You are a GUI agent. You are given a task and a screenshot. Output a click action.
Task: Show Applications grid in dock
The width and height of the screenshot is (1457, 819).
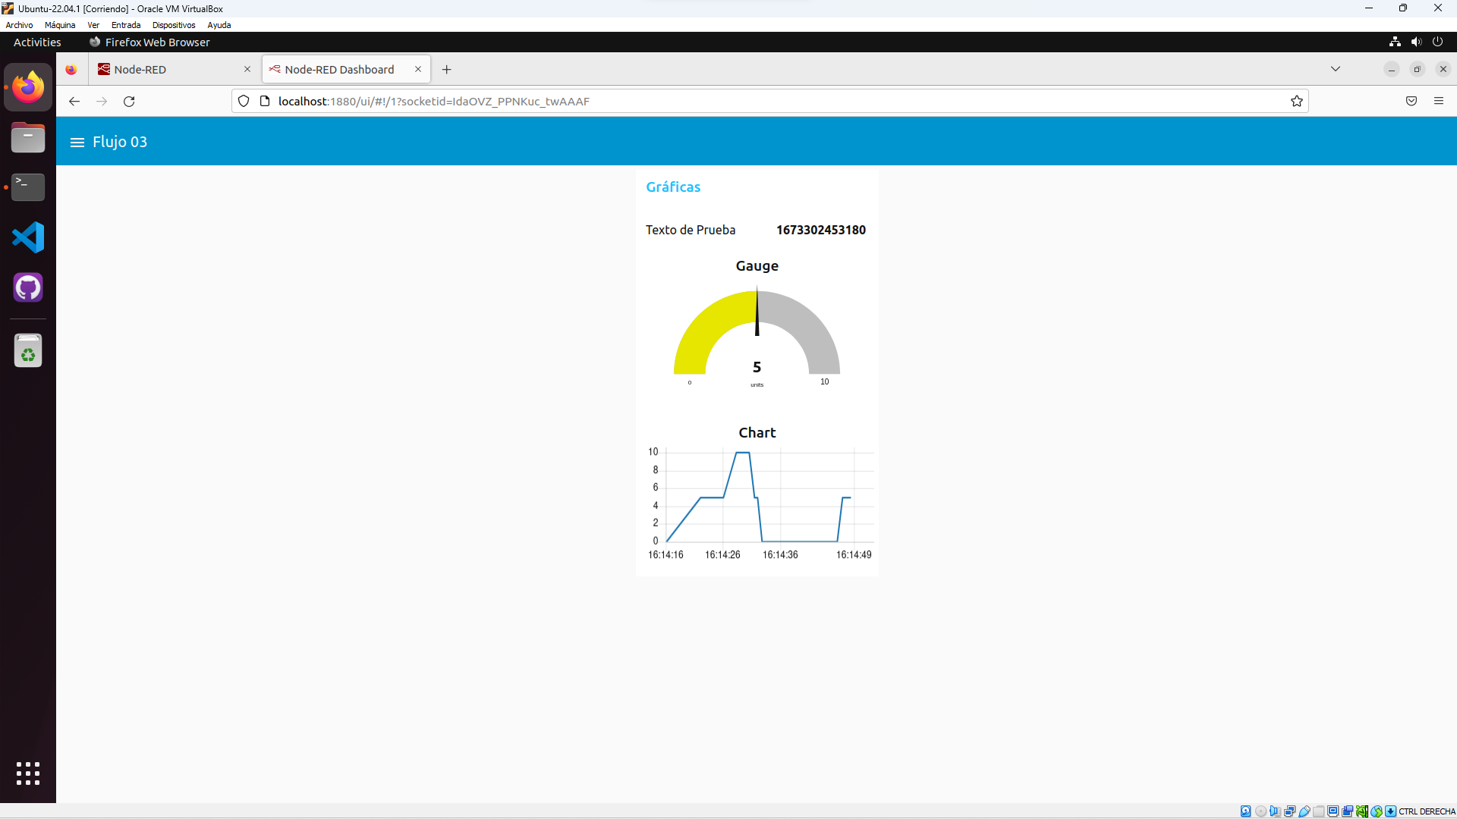point(28,773)
